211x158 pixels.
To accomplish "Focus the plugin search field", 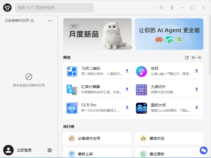I will coord(54,8).
